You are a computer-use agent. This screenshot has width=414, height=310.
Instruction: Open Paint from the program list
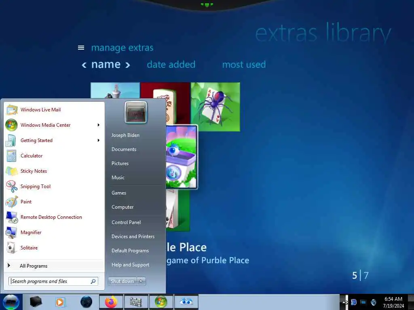pos(55,202)
